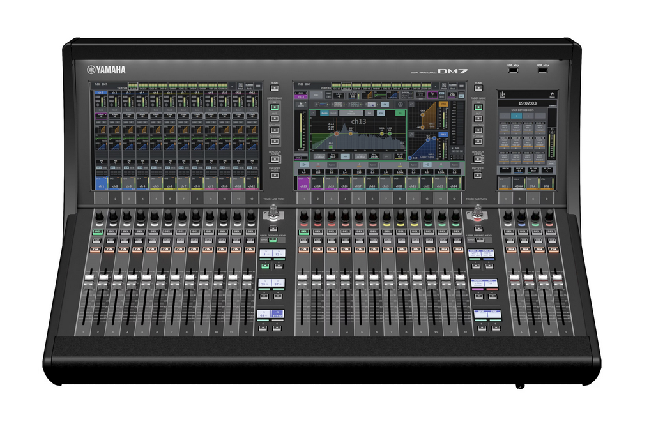Open the EQ Type selector above the ch13 graph
649x438 pixels.
[x=351, y=113]
